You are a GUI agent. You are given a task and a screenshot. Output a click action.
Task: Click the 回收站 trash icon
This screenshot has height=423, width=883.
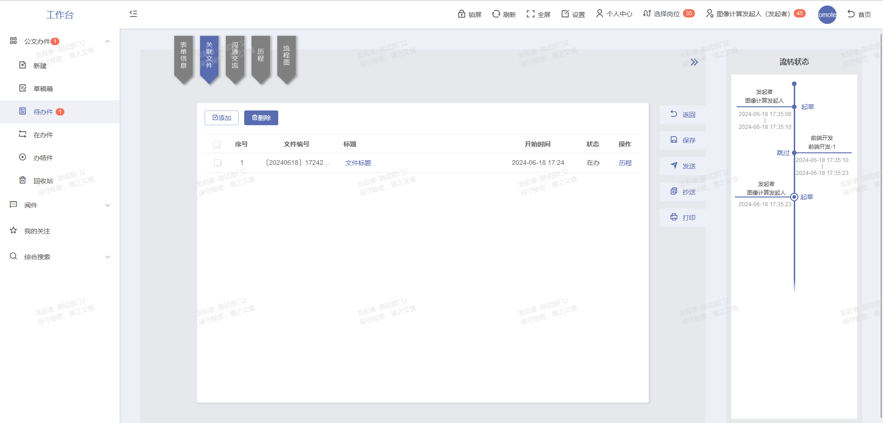[23, 180]
